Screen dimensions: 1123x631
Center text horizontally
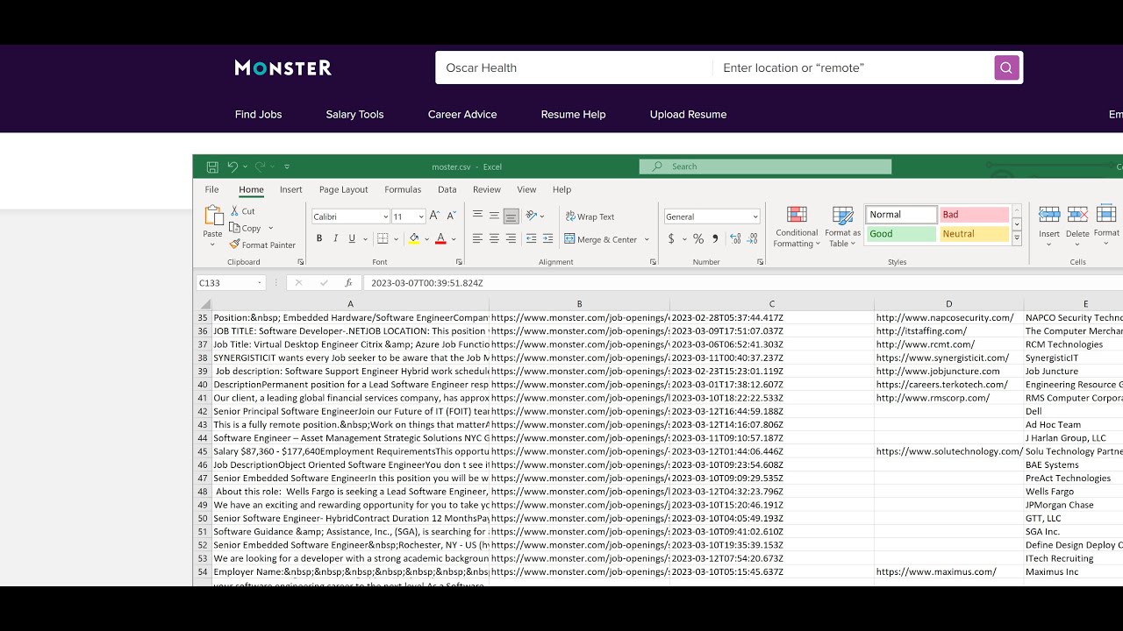[x=495, y=238]
